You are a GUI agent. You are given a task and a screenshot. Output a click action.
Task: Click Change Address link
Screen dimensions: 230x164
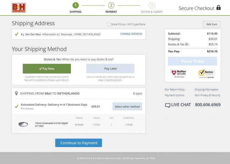coord(131,34)
